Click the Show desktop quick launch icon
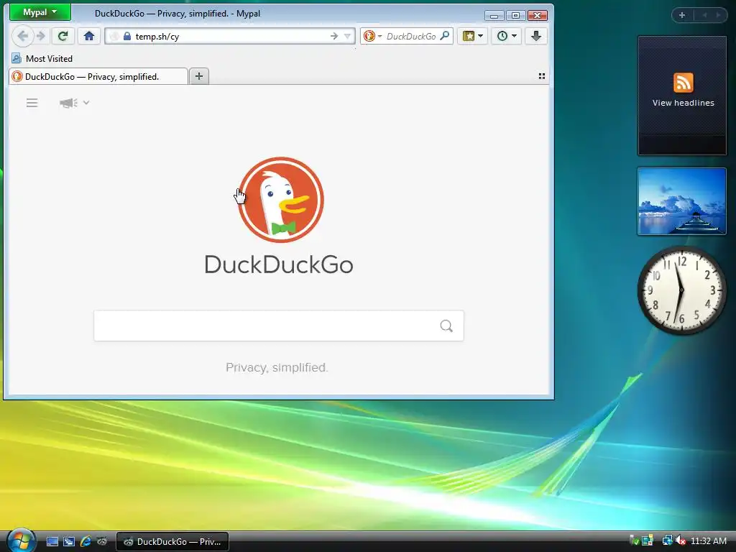Viewport: 736px width, 552px height. pyautogui.click(x=52, y=542)
